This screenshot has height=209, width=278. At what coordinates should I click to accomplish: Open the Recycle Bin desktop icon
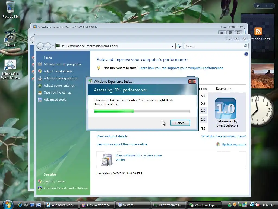(10, 10)
